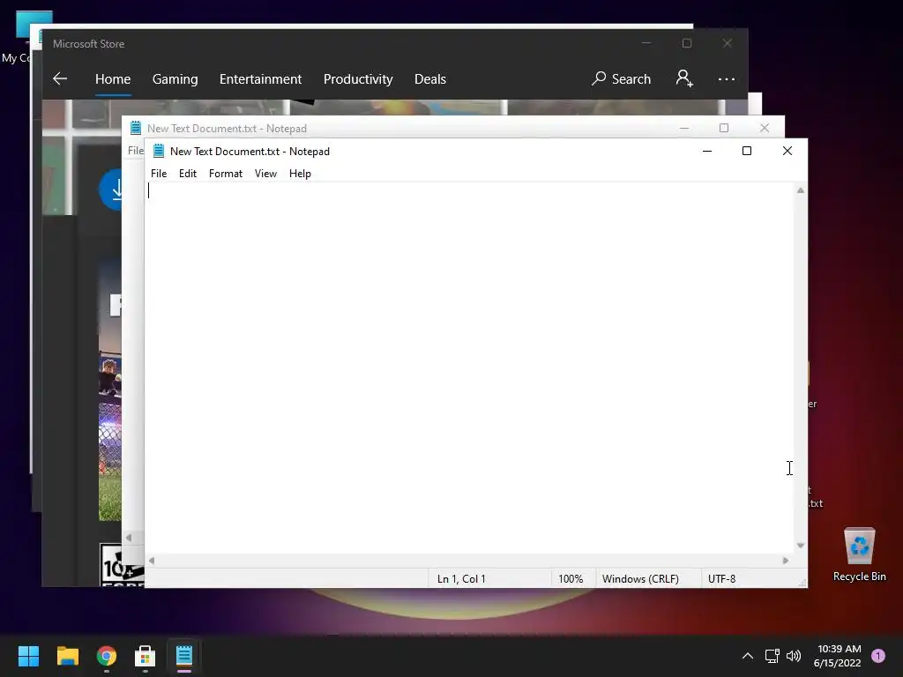Image resolution: width=903 pixels, height=677 pixels.
Task: Maximize the background Notepad window
Action: coord(724,128)
